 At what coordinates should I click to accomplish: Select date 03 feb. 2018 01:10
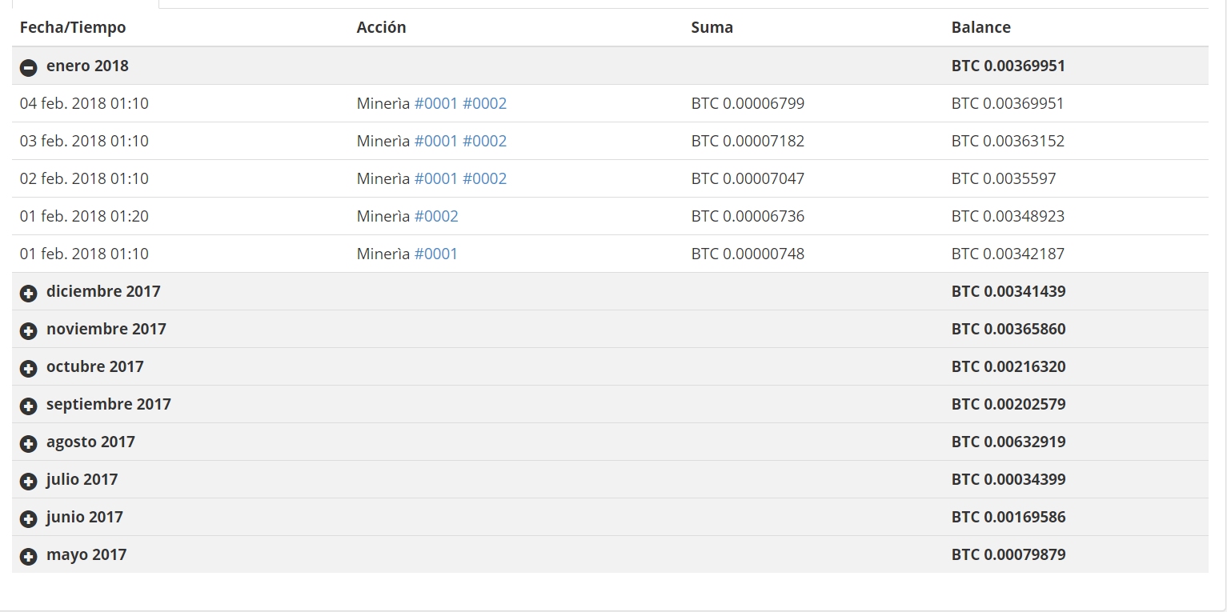coord(84,141)
